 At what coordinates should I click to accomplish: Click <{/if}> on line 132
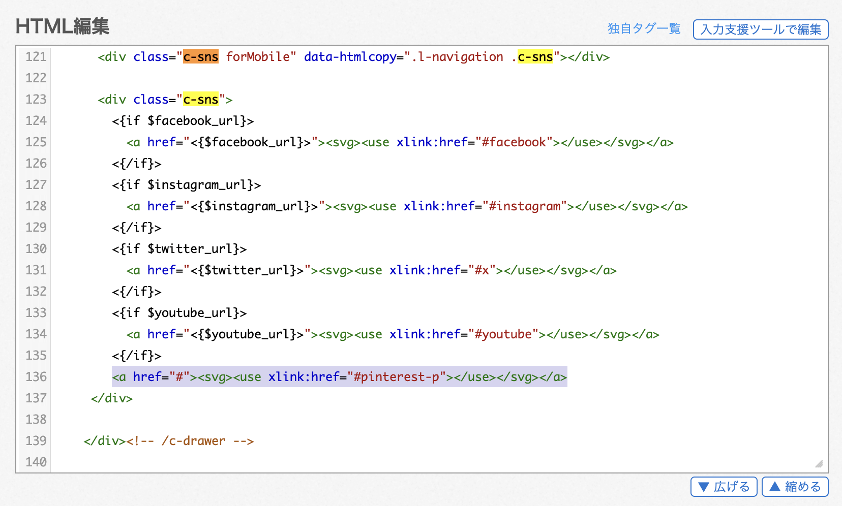[137, 292]
